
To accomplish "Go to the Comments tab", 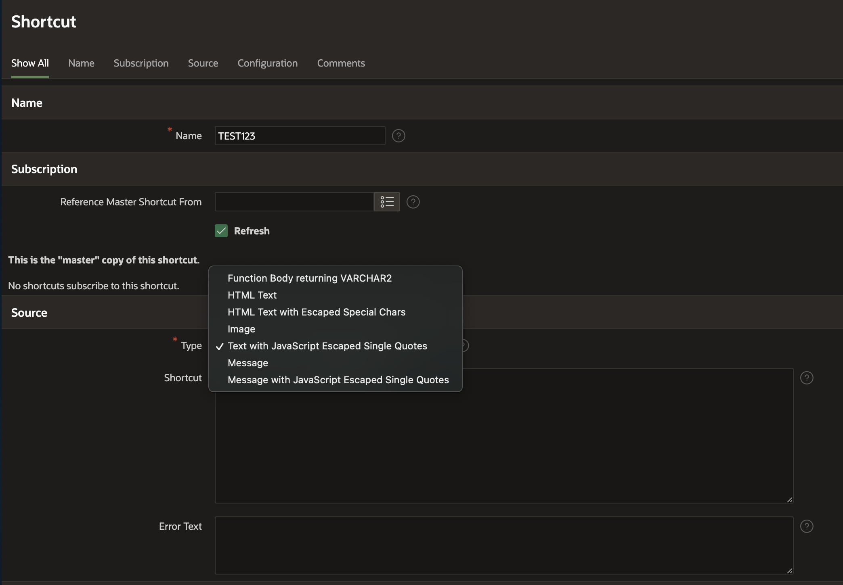I will (341, 63).
